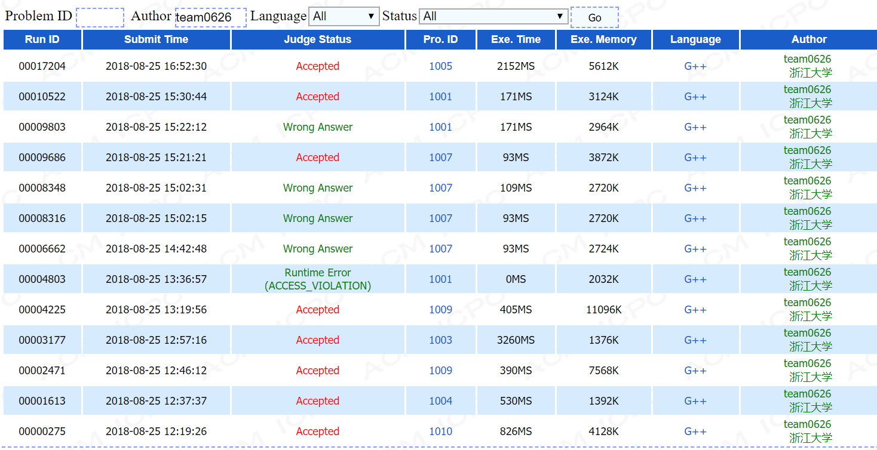Click problem 1007 link for run 00009686

click(x=440, y=158)
